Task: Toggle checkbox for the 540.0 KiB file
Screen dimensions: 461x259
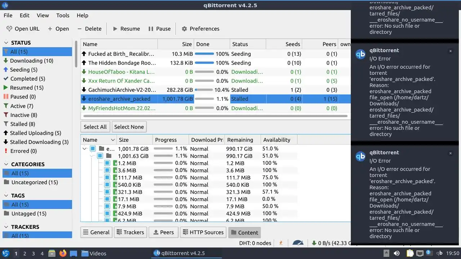Action: [107, 185]
